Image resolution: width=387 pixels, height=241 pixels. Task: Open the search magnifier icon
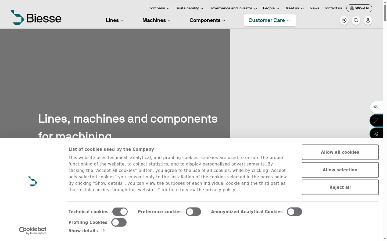pos(356,20)
